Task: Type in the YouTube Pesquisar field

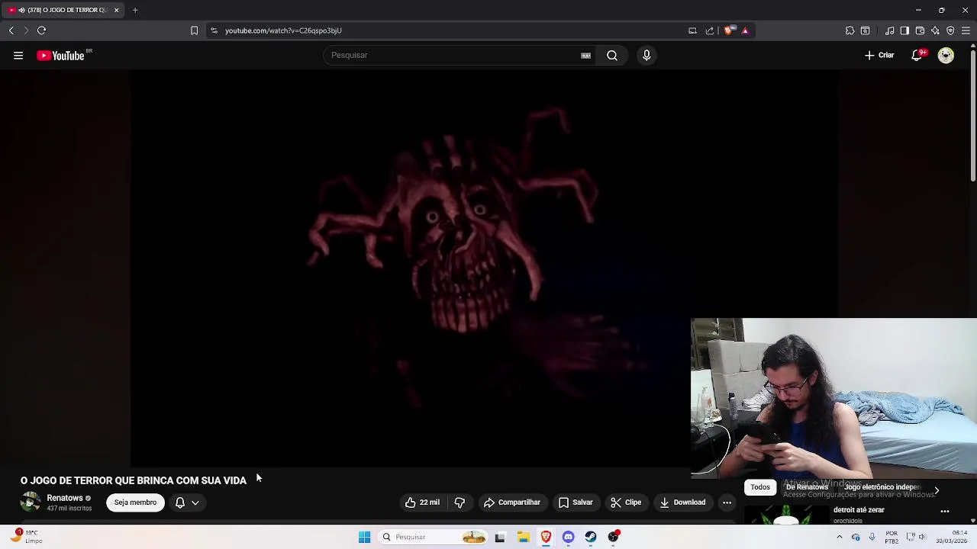Action: (x=454, y=55)
